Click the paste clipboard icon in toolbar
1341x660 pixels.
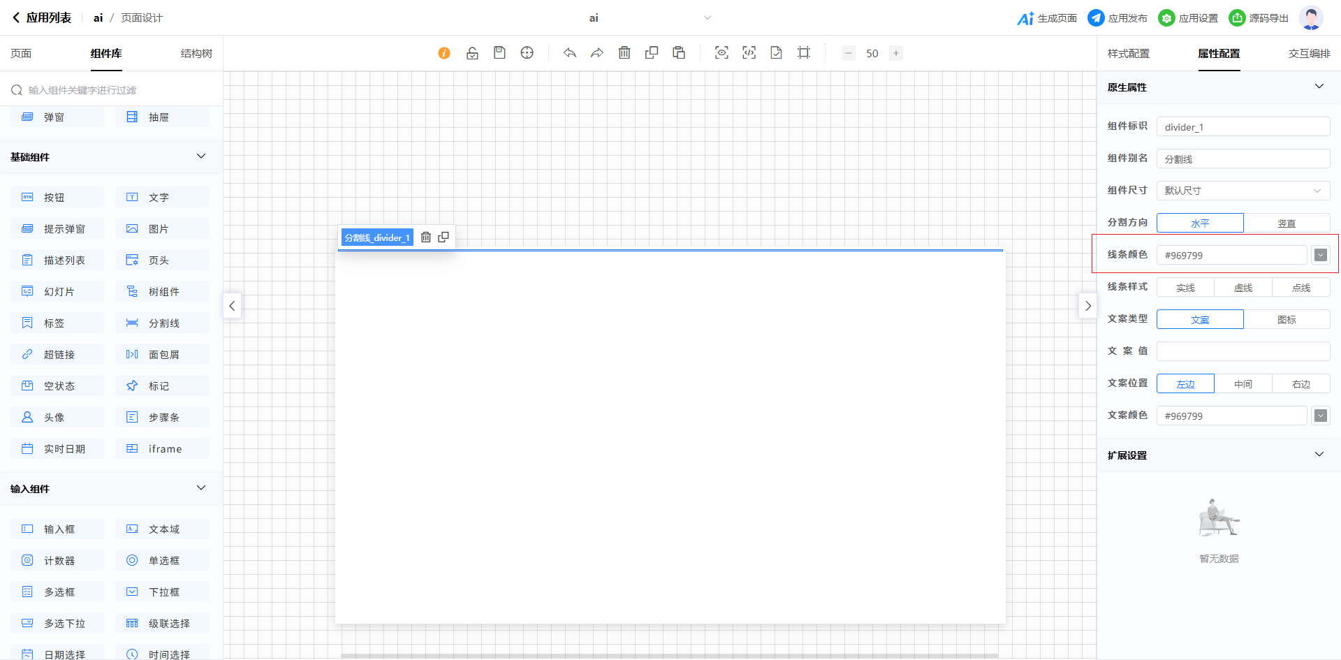point(679,53)
